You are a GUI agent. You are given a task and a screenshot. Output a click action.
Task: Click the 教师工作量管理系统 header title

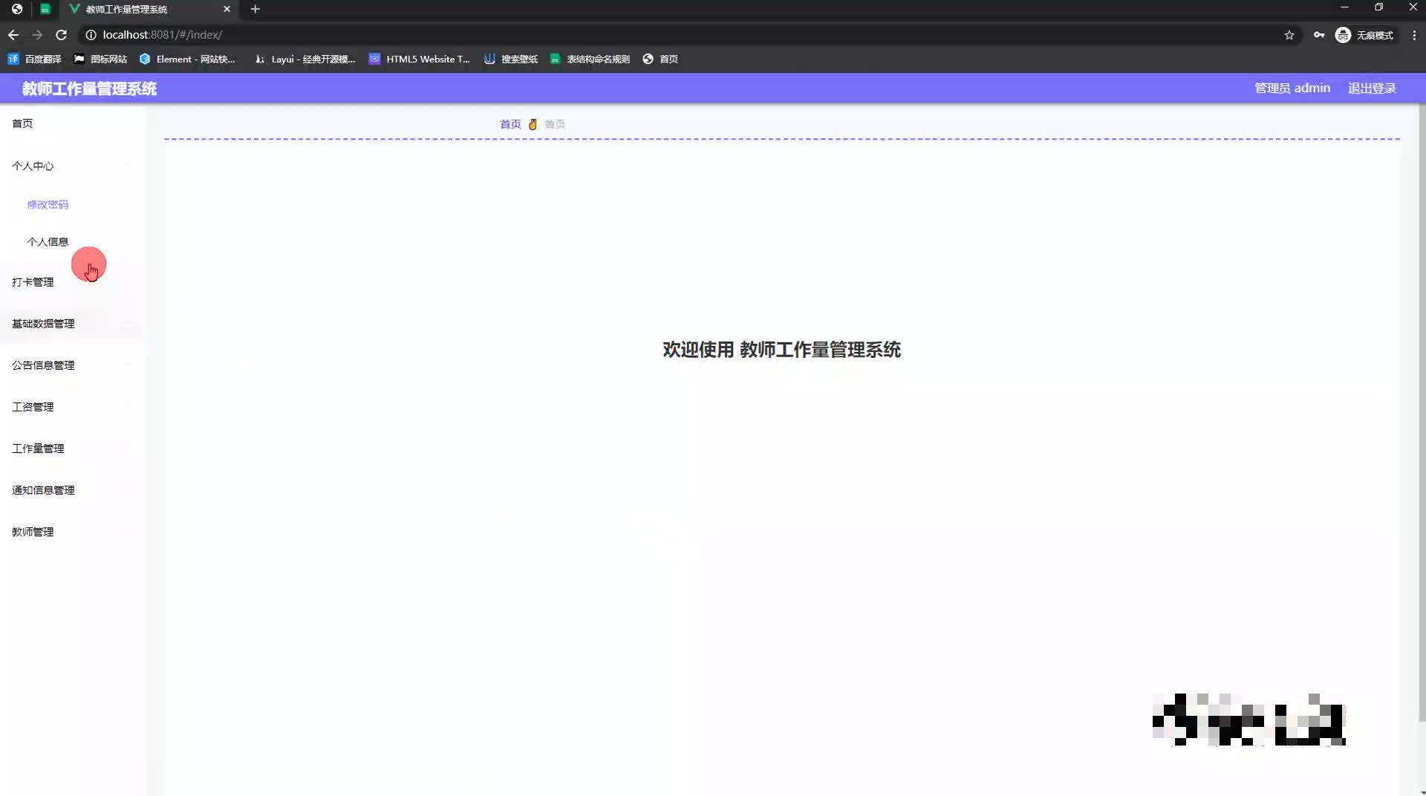(x=89, y=88)
